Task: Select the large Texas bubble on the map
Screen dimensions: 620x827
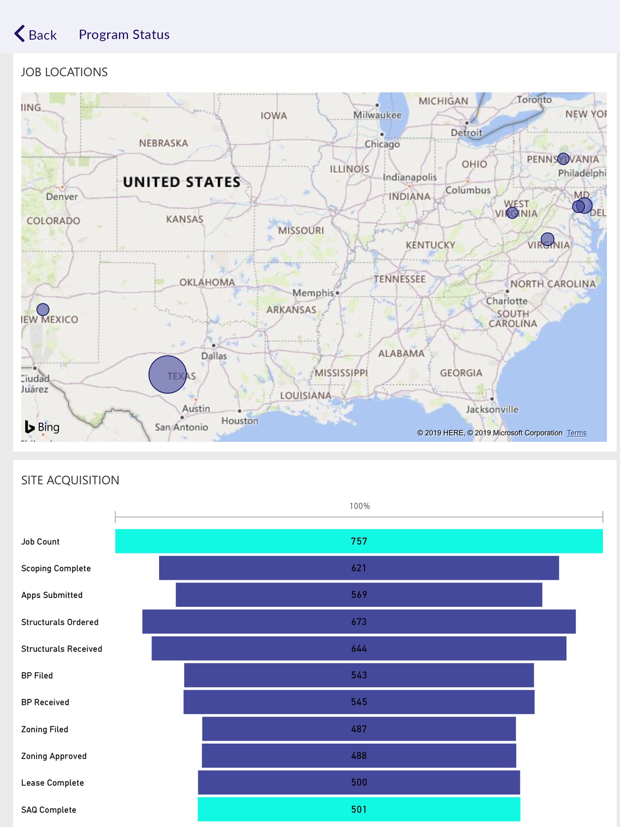Action: coord(167,374)
